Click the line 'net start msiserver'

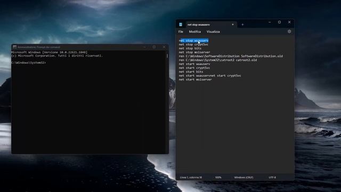click(196, 79)
